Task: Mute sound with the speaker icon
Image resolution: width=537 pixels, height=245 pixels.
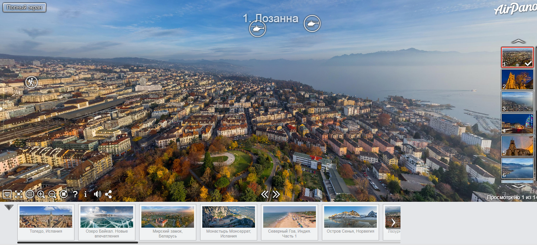Action: click(x=97, y=194)
